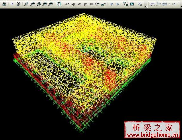Open the bridgehome.cn watermark link

click(152, 135)
